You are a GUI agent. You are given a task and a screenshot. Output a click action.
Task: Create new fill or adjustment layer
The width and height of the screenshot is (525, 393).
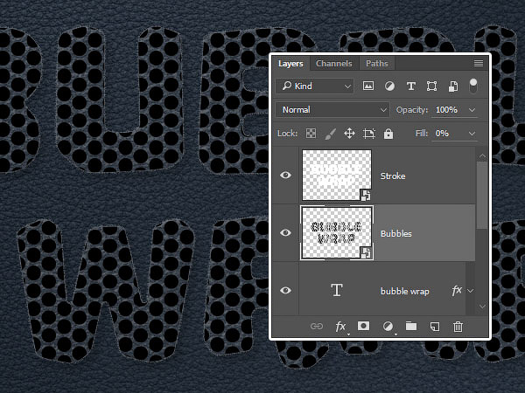pyautogui.click(x=388, y=327)
